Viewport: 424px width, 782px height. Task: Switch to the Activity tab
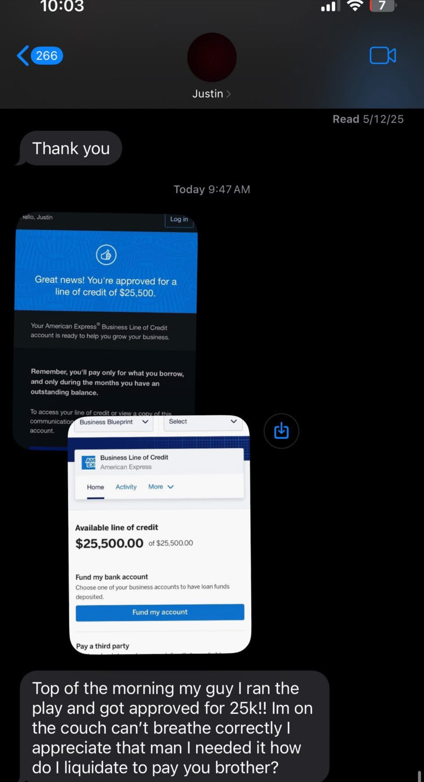pyautogui.click(x=126, y=487)
